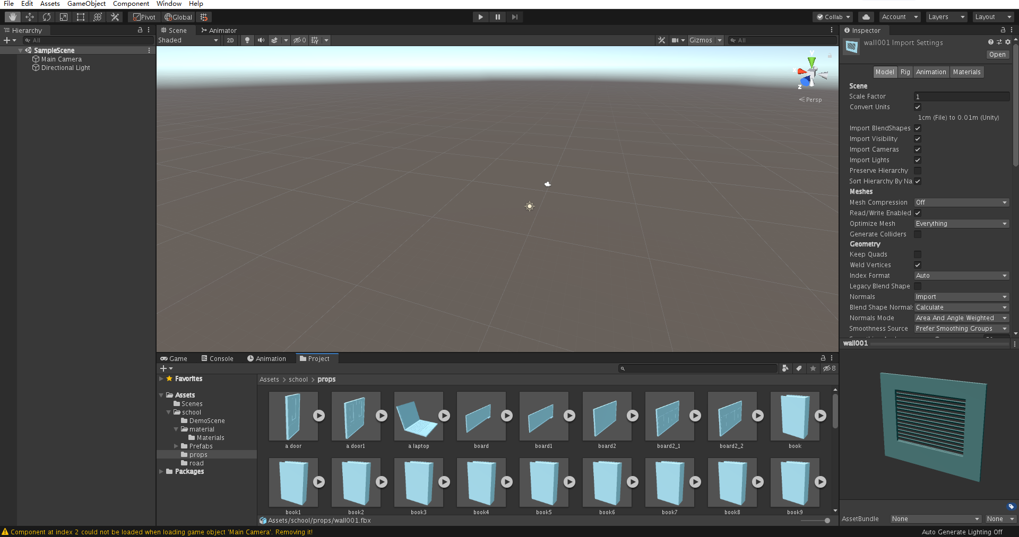Open scene component tools icon
The height and width of the screenshot is (537, 1019).
(x=661, y=40)
